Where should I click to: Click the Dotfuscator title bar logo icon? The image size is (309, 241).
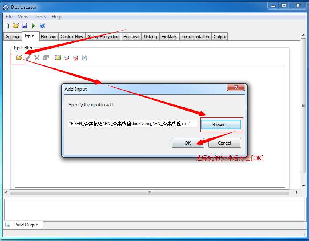tap(6, 7)
